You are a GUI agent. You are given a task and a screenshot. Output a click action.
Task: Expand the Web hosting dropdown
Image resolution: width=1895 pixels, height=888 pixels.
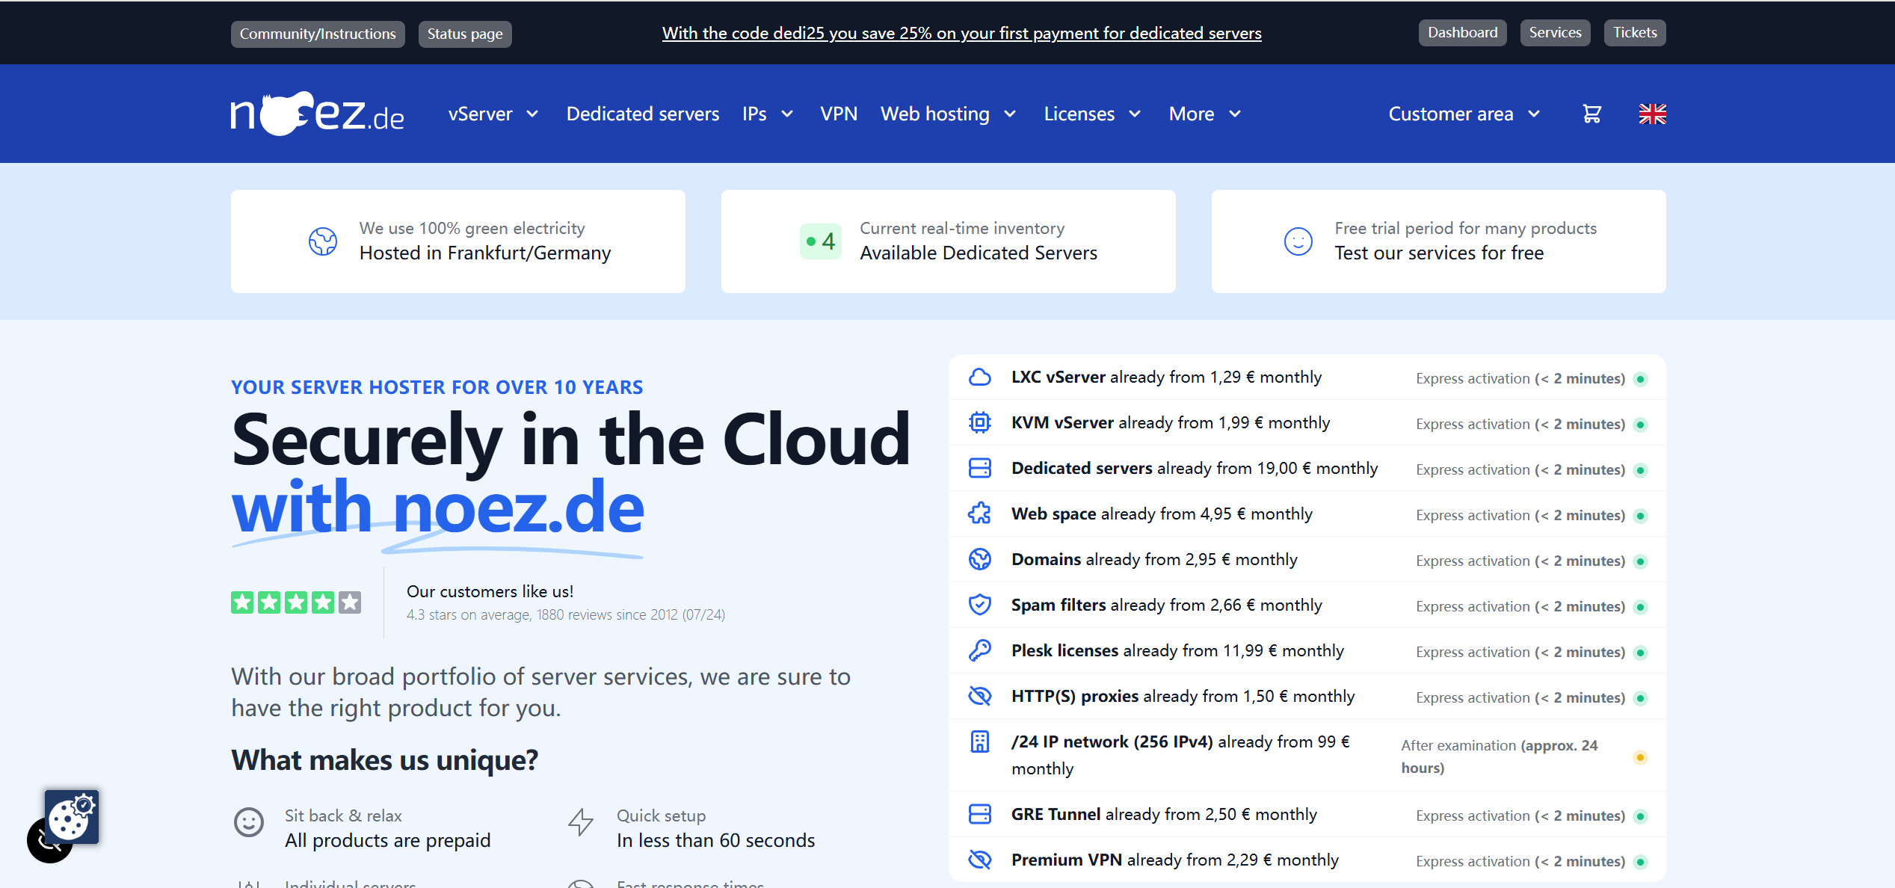(x=949, y=114)
